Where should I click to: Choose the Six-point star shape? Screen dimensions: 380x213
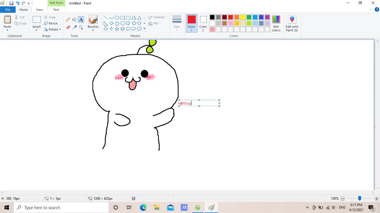[122, 29]
